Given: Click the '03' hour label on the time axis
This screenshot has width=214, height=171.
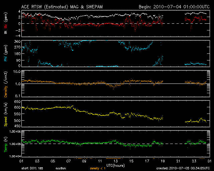Looking at the screenshot, I should click(37, 161).
